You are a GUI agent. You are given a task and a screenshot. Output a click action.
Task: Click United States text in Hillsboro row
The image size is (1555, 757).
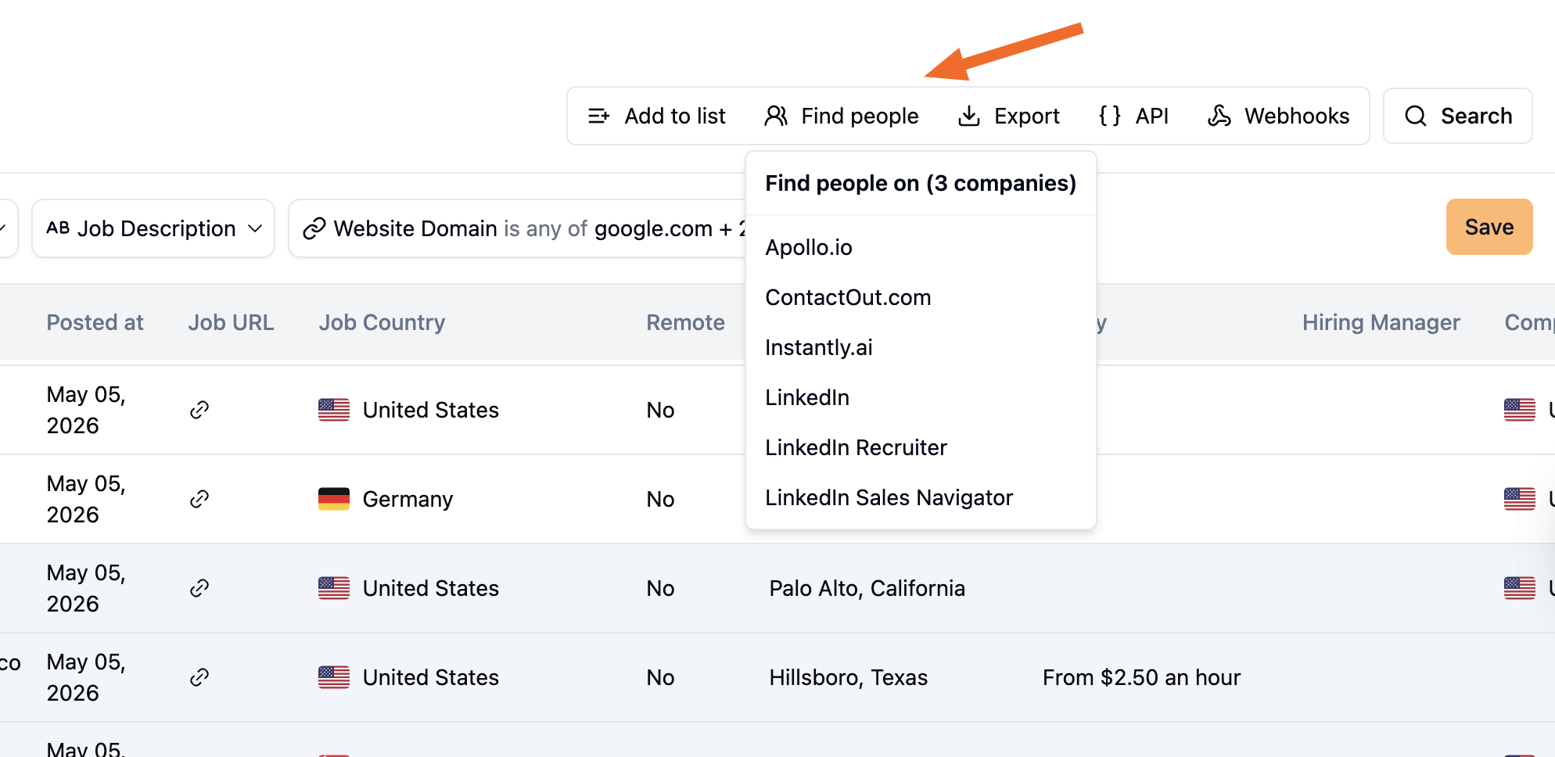click(430, 677)
